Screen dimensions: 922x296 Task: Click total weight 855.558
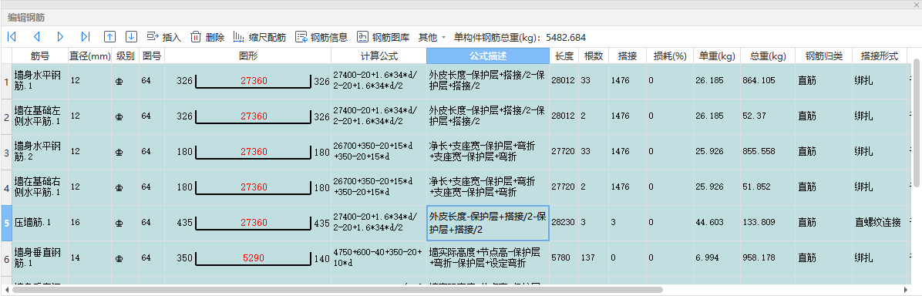click(x=767, y=152)
